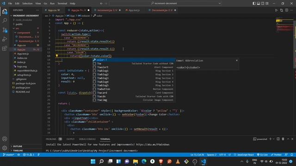Expand the node_modules folder
Screen dimensions: 296x166
(26, 20)
